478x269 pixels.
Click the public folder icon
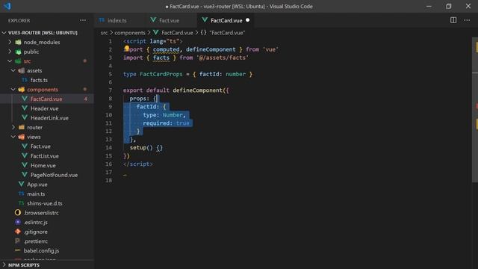[18, 52]
